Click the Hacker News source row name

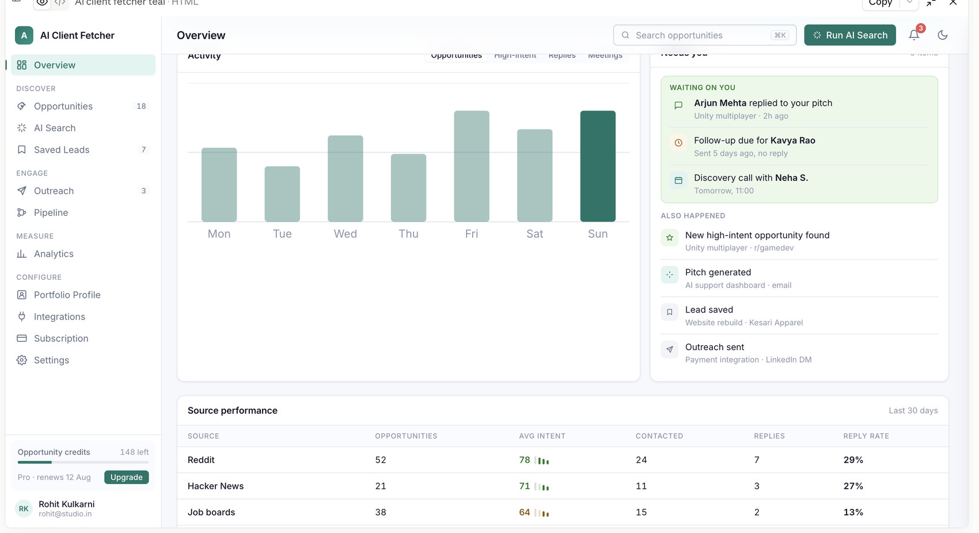point(215,486)
